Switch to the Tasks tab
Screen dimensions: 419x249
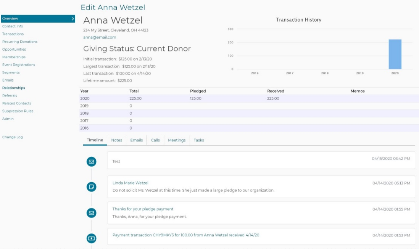pos(199,140)
